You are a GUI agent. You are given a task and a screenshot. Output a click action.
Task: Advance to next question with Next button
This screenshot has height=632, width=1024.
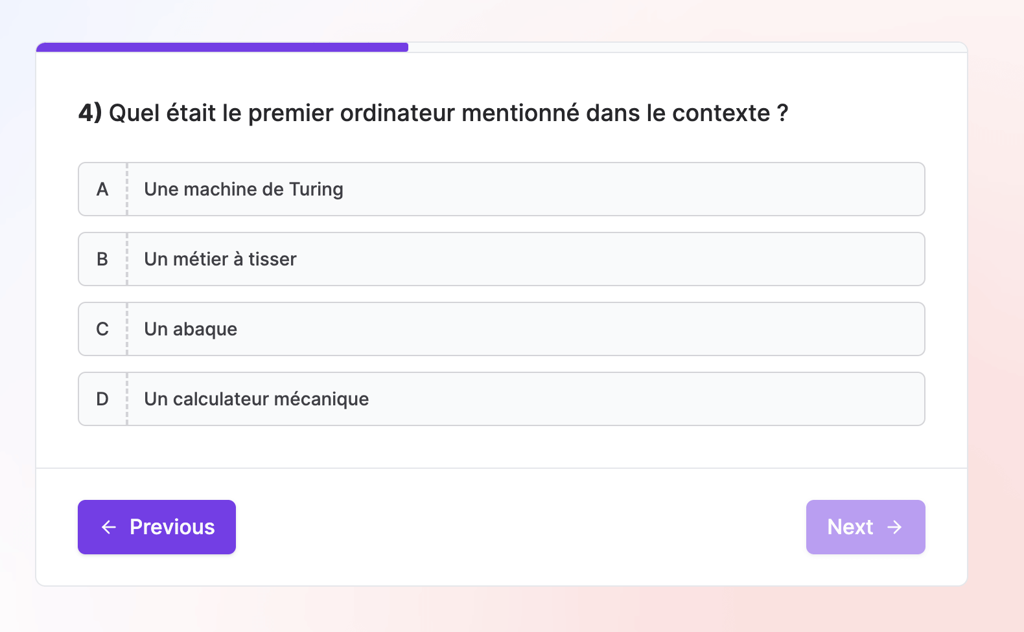point(865,527)
